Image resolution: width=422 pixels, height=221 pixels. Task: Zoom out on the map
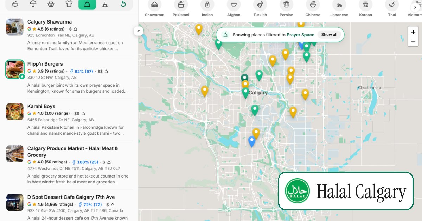pyautogui.click(x=413, y=41)
